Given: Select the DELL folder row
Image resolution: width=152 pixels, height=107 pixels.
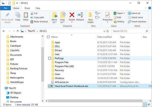Looking at the screenshot, I should point(99,46).
